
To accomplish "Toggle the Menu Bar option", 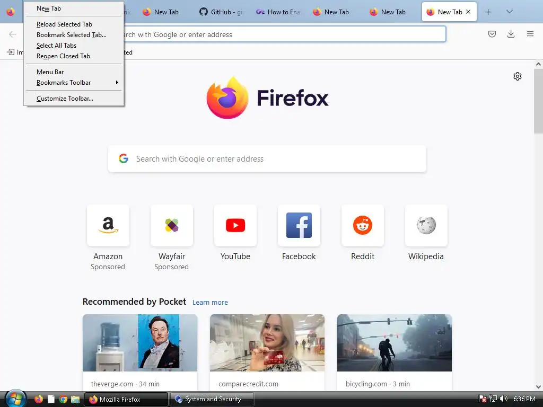I will click(x=74, y=72).
